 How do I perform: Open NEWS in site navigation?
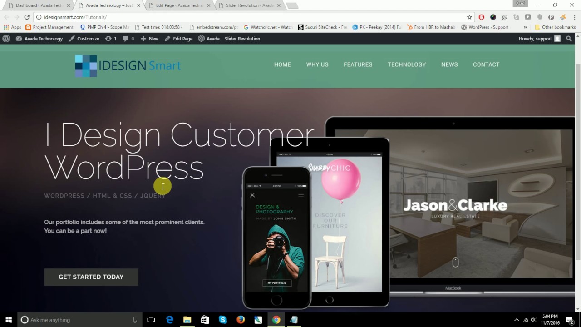(449, 64)
